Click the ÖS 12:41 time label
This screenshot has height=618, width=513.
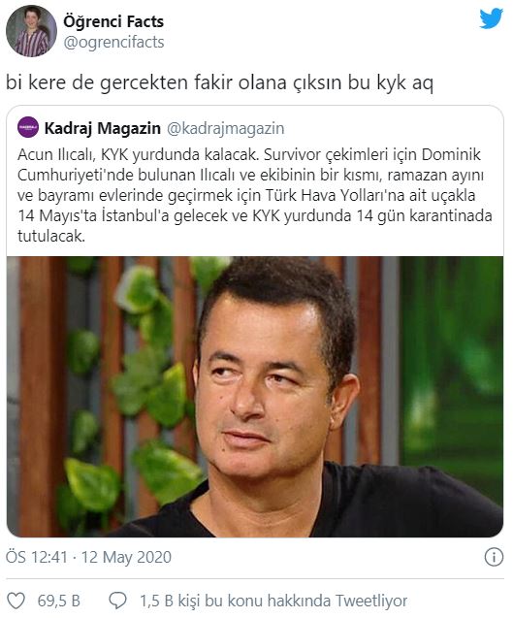pos(37,557)
